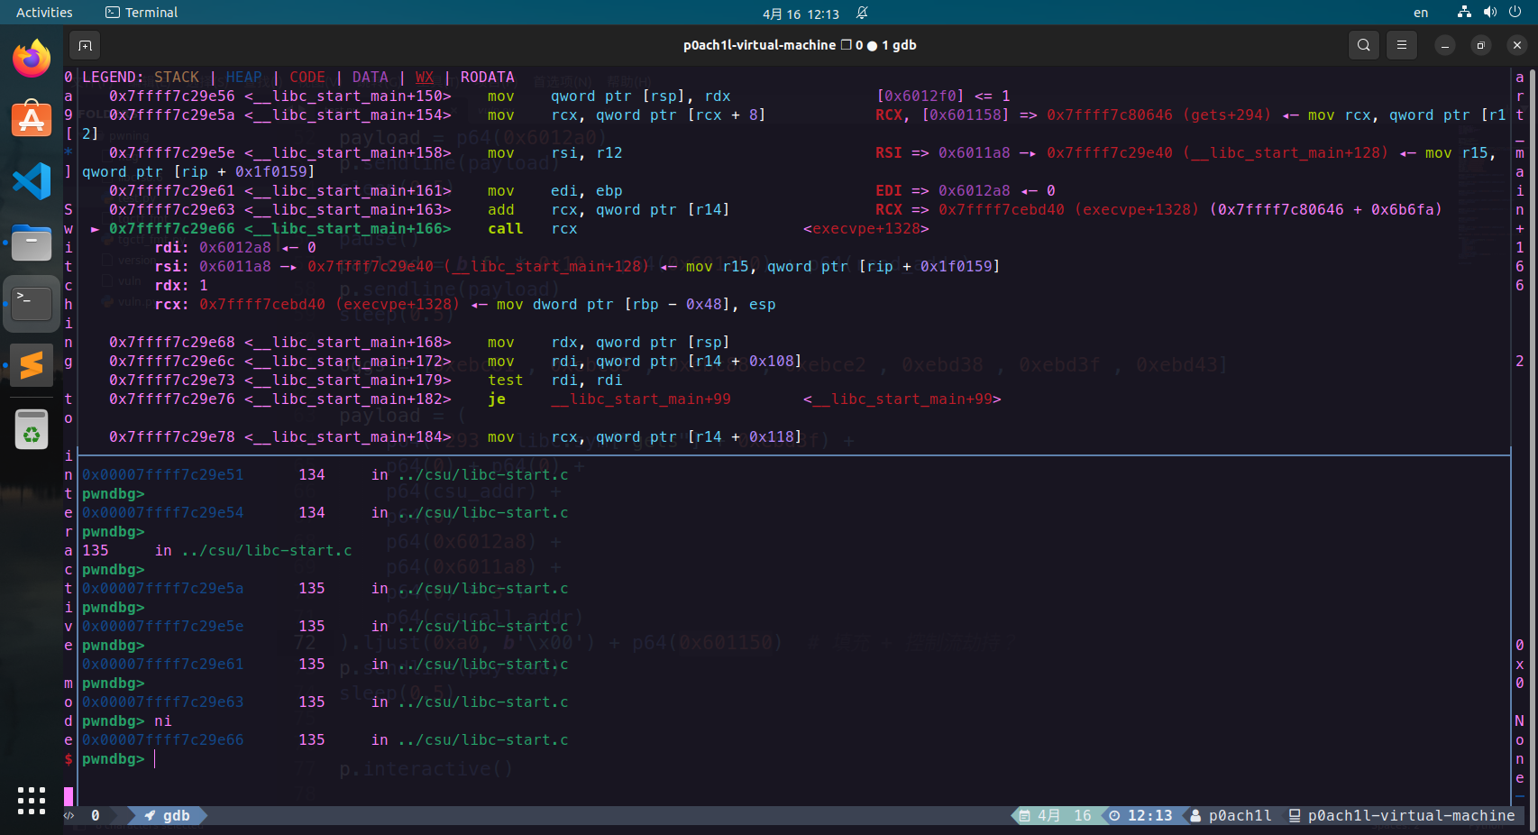Screen dimensions: 1538x835
Task: Click the <execvpe+1328> call target annotation
Action: pyautogui.click(x=866, y=228)
